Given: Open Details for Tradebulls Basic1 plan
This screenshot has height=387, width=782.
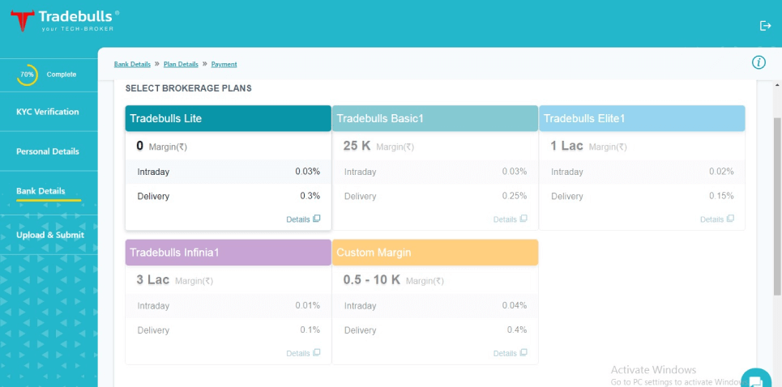Looking at the screenshot, I should 510,219.
